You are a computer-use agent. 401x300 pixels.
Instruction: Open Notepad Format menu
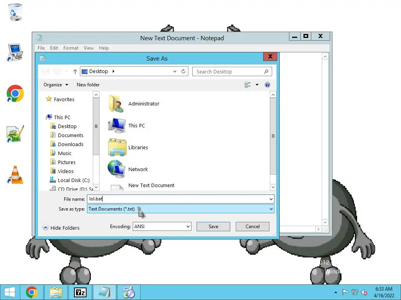click(71, 48)
